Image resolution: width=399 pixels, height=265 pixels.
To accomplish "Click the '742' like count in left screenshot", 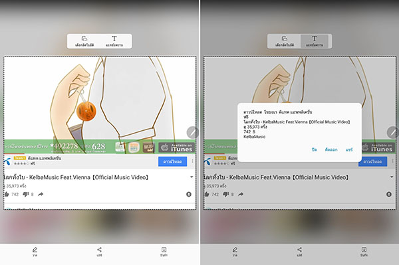I will point(15,195).
